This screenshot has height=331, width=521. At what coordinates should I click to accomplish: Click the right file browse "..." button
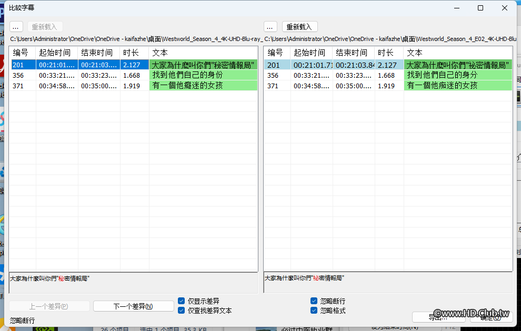tap(270, 27)
